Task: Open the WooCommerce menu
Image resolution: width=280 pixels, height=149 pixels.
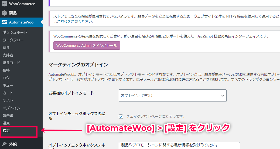Action: click(21, 4)
